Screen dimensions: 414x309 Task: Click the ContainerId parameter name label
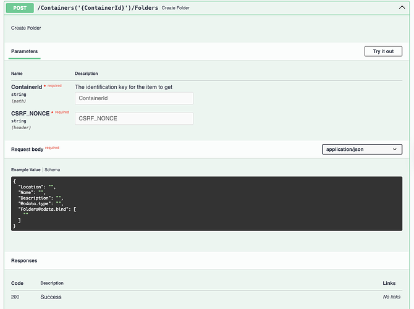(x=27, y=87)
